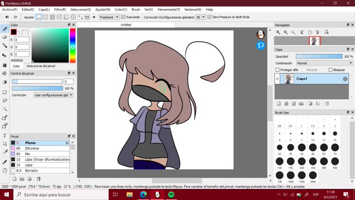The height and width of the screenshot is (200, 355).
Task: Open the global correction value dropdown
Action: (x=200, y=17)
